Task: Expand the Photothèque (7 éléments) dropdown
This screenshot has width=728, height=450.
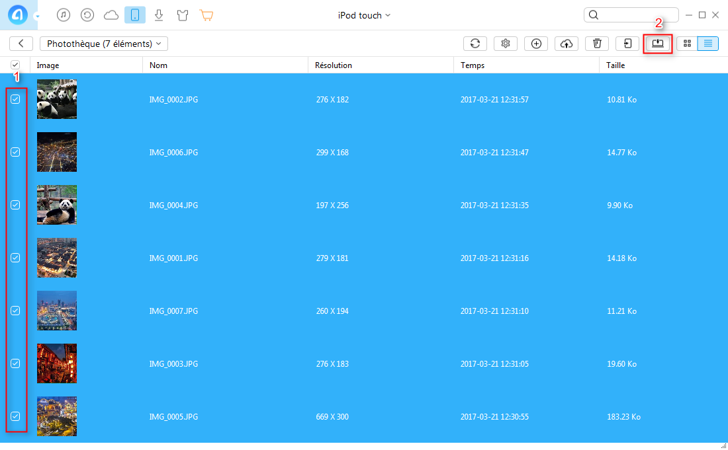Action: [x=104, y=44]
